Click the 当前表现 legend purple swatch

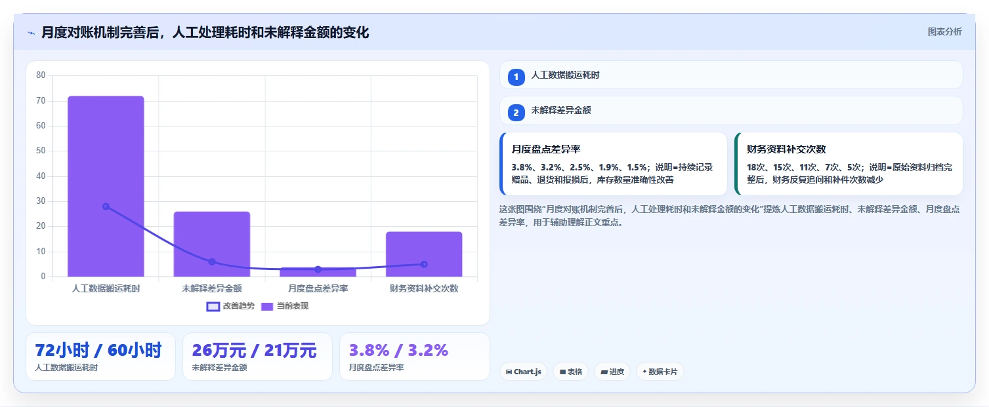267,306
